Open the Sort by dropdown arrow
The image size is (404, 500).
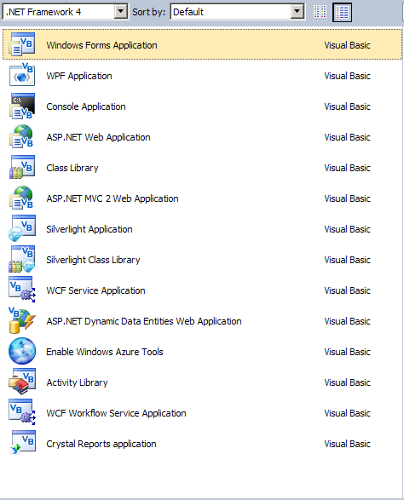[297, 12]
